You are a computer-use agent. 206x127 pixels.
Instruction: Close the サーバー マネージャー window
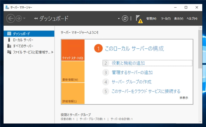point(197,8)
